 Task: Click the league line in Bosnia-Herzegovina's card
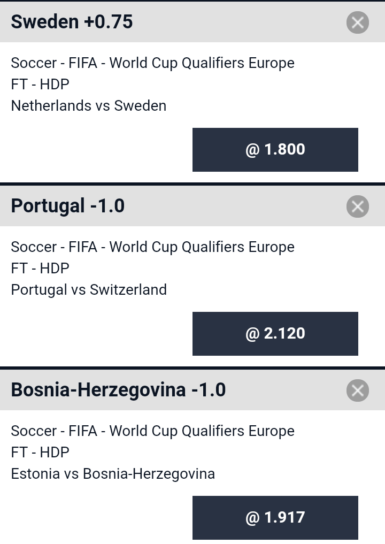[152, 431]
